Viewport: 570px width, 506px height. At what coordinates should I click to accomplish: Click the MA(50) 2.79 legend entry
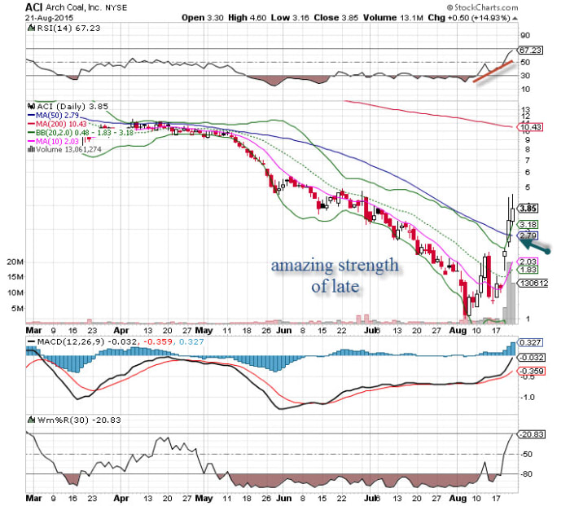(54, 115)
